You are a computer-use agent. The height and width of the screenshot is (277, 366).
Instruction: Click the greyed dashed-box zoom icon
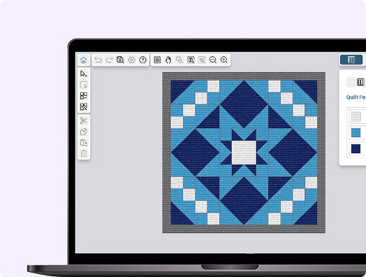tap(202, 60)
